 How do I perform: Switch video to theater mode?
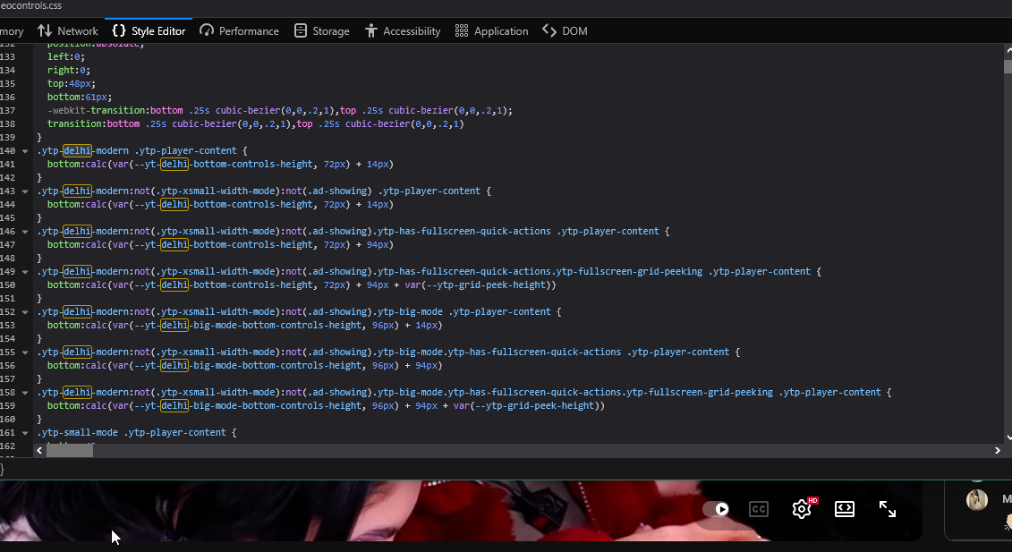click(844, 509)
